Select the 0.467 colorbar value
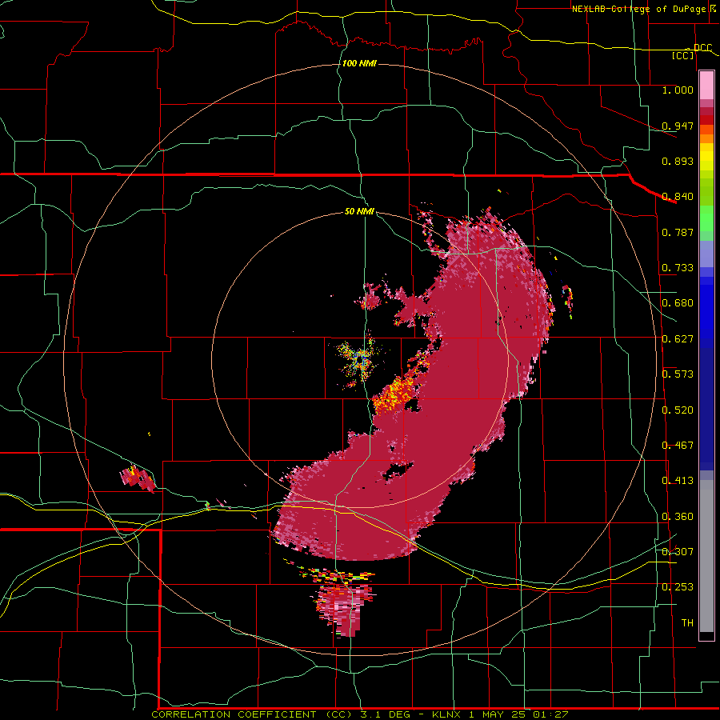 coord(678,446)
